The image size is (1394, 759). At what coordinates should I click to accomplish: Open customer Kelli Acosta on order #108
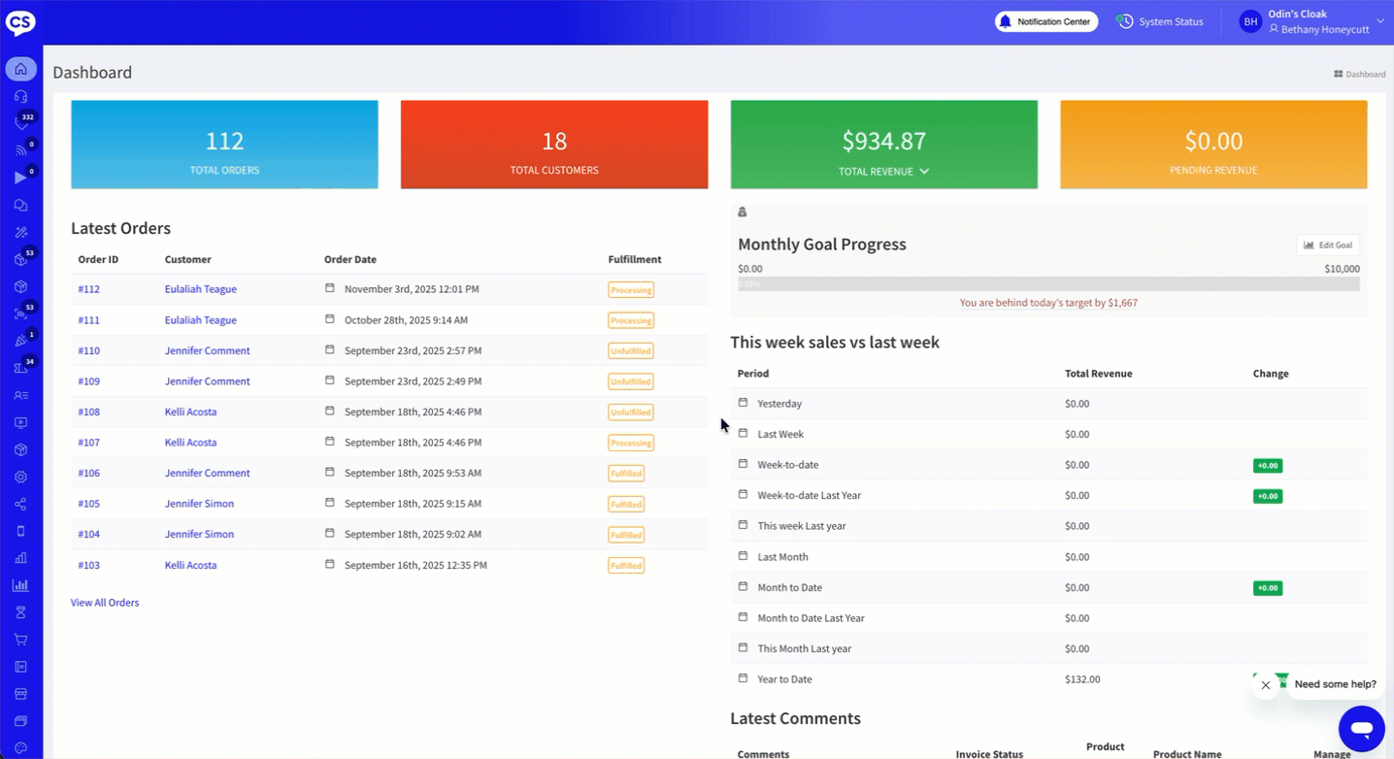coord(190,412)
